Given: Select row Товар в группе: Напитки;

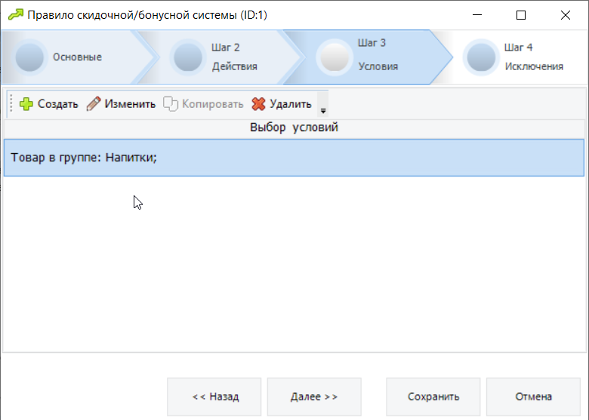Looking at the screenshot, I should tap(294, 158).
